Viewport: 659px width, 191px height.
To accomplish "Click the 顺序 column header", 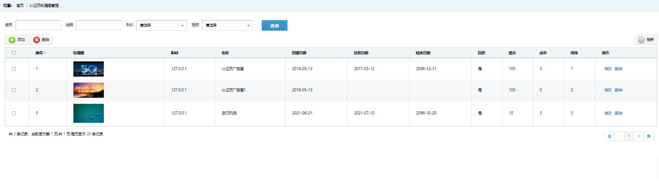I will (574, 53).
